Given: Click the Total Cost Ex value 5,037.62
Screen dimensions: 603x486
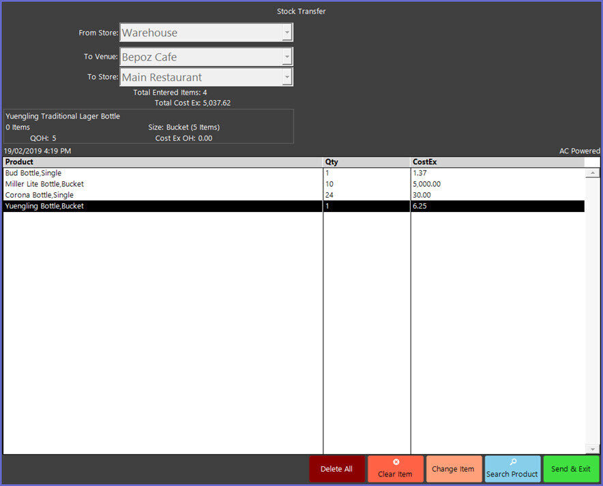Looking at the screenshot, I should pyautogui.click(x=217, y=103).
